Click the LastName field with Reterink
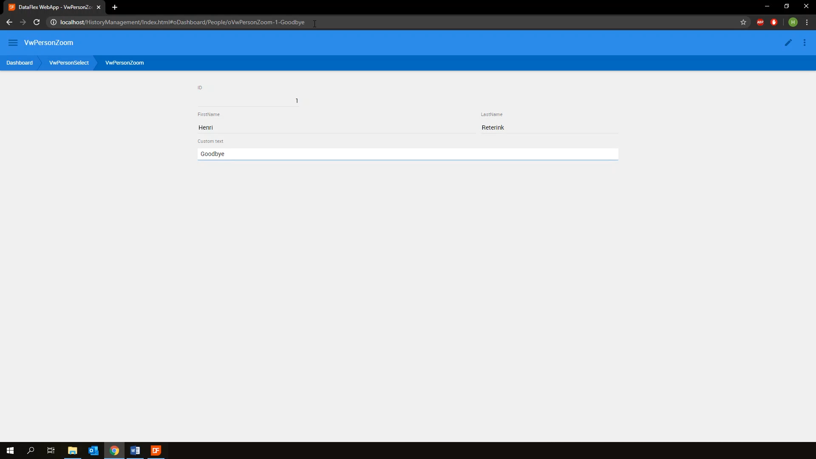Image resolution: width=816 pixels, height=459 pixels. coord(549,127)
